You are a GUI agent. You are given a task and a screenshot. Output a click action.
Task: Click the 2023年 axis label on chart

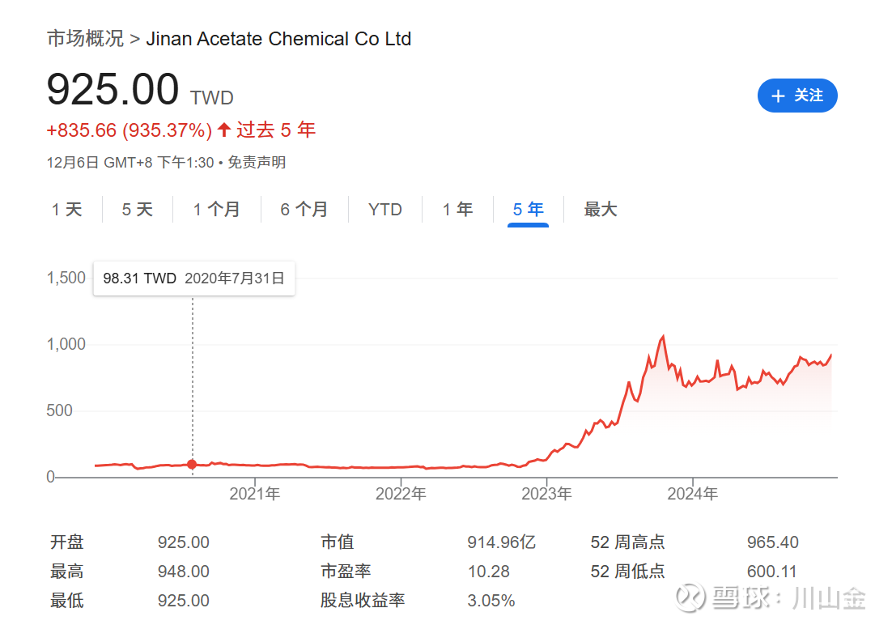coord(546,494)
